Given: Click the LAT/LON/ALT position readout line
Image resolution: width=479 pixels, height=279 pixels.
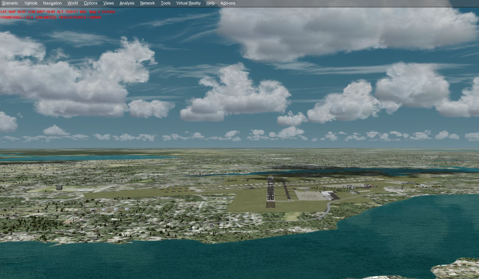Looking at the screenshot, I should 58,12.
